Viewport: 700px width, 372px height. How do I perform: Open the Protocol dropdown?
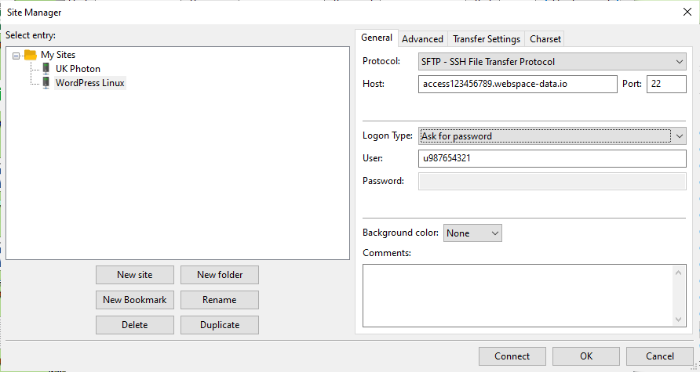click(552, 61)
